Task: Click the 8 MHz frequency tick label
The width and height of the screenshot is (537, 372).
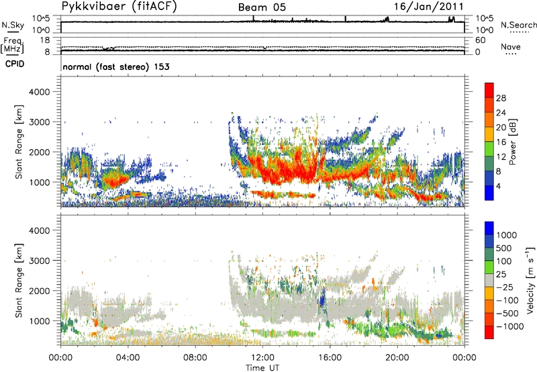Action: pos(47,52)
